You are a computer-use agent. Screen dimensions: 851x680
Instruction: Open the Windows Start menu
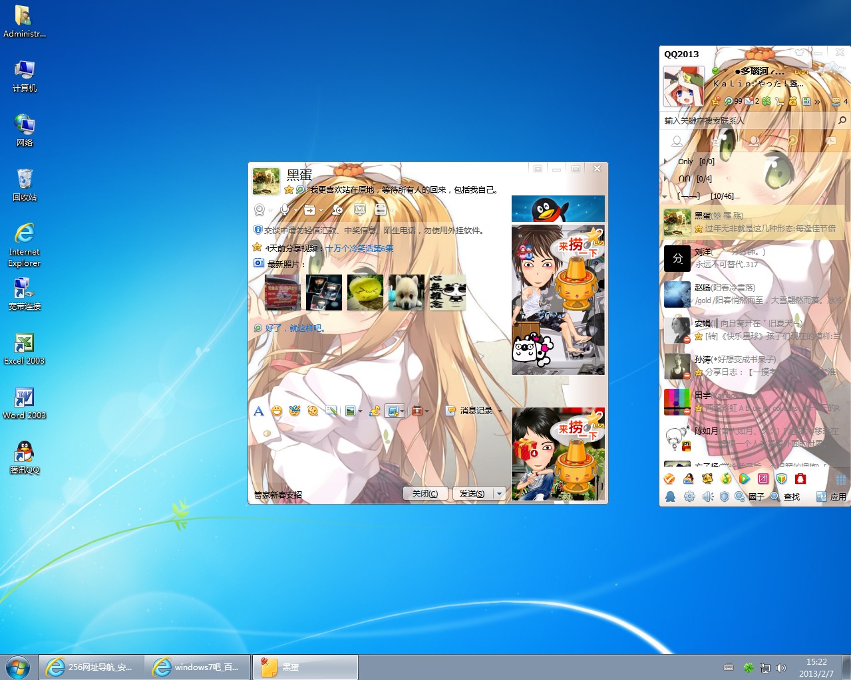[18, 667]
